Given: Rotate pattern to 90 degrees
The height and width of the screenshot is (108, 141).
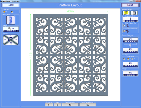Looking at the screenshot, I should tap(16, 40).
